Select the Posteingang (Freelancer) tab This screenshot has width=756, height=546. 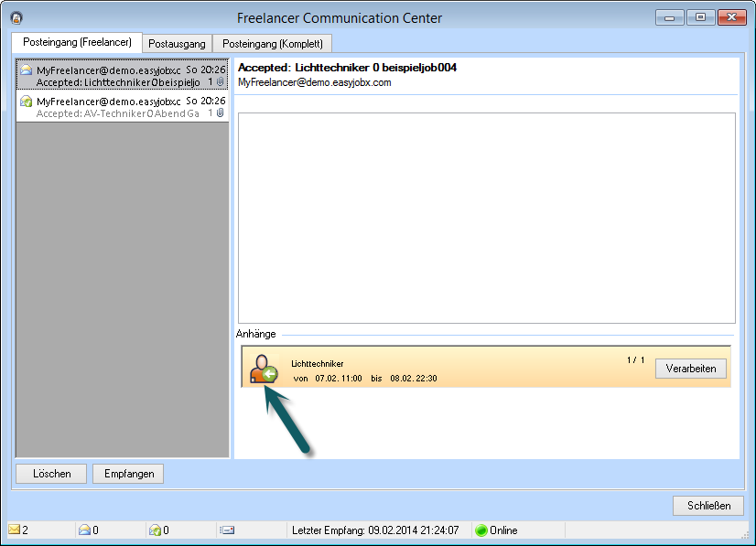click(x=77, y=43)
